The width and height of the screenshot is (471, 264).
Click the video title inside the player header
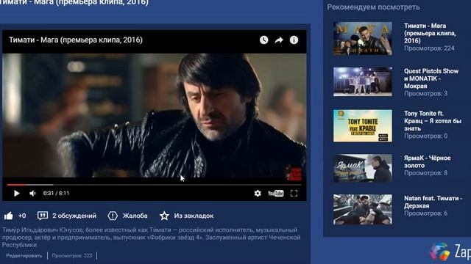pos(76,40)
